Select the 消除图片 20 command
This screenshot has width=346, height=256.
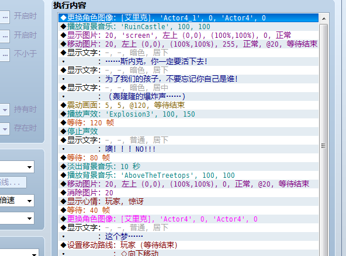[x=188, y=192]
